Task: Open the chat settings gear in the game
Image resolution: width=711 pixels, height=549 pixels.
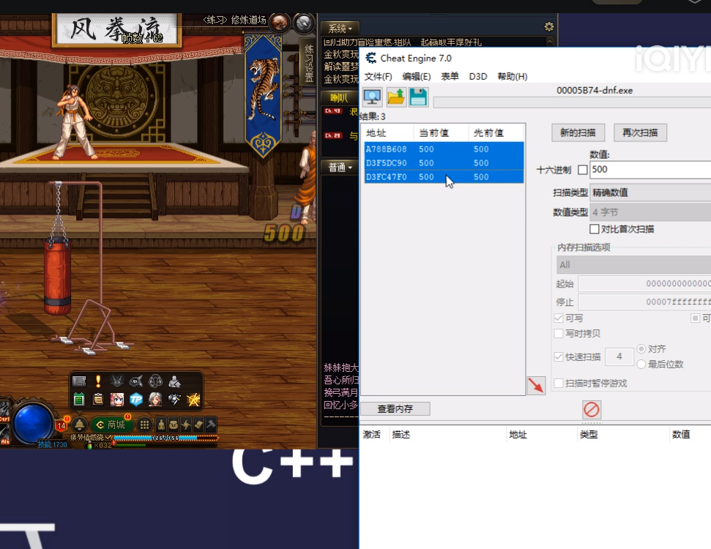Action: pos(549,27)
